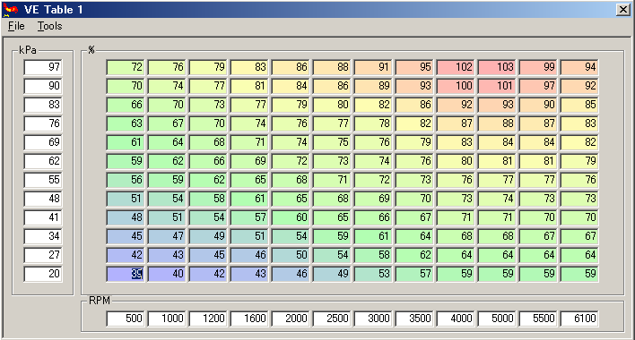Select the 90 kPa bin field
The image size is (635, 340).
43,86
